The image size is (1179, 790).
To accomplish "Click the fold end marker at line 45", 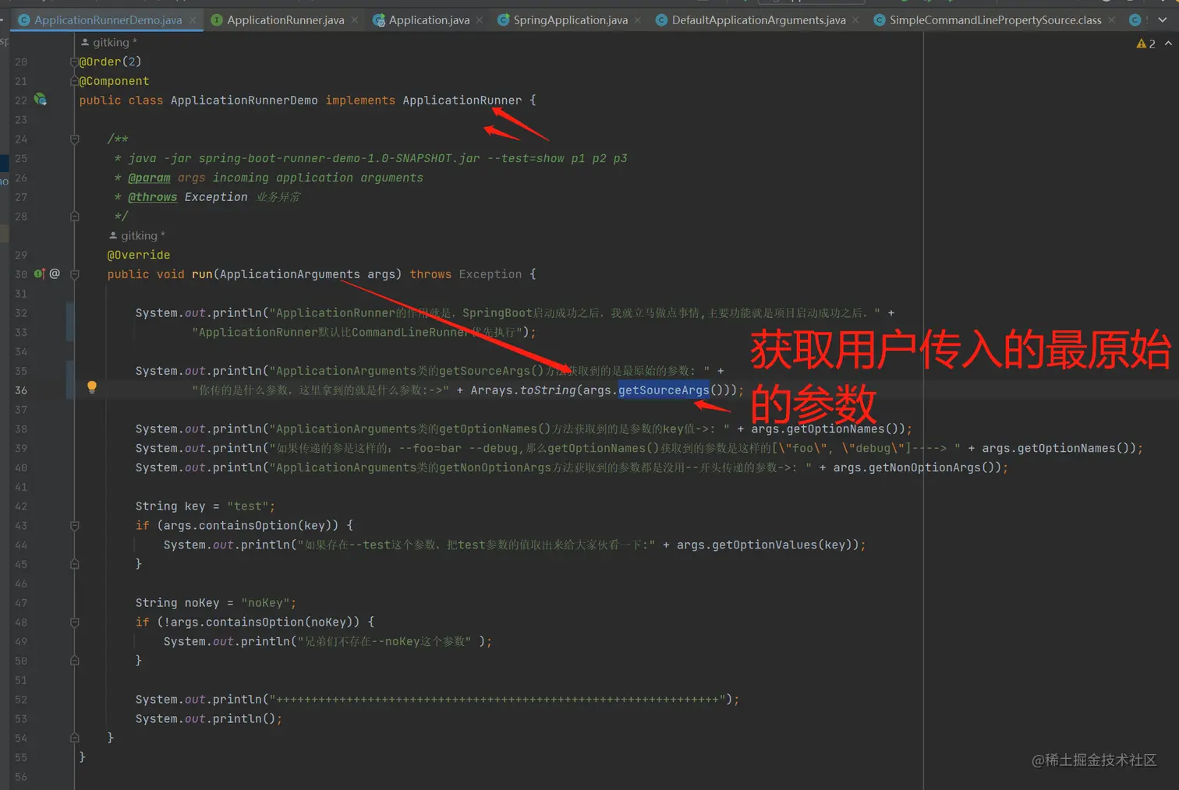I will pos(75,564).
